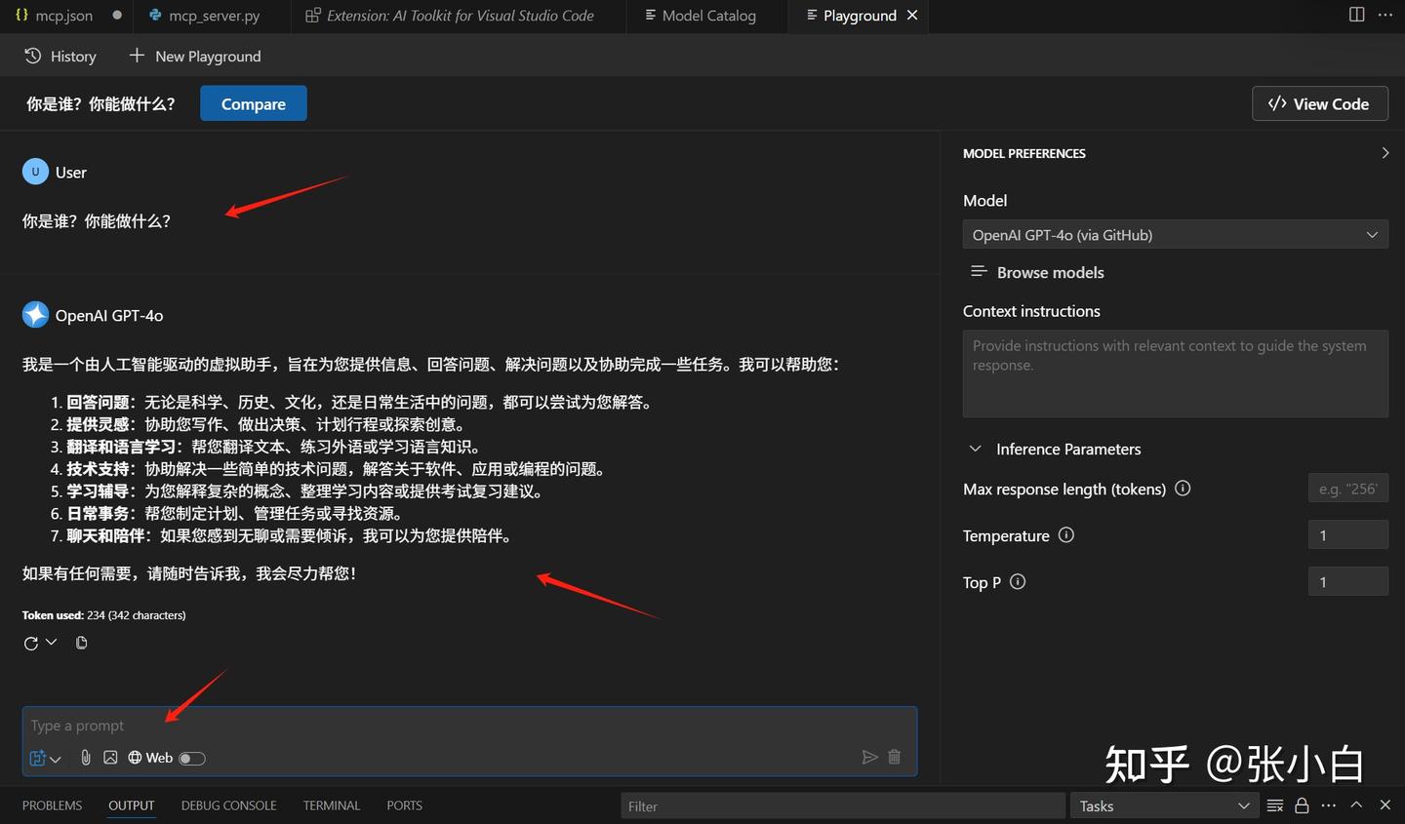Viewport: 1405px width, 824px height.
Task: Click the paperclip attach file icon
Action: (x=86, y=758)
